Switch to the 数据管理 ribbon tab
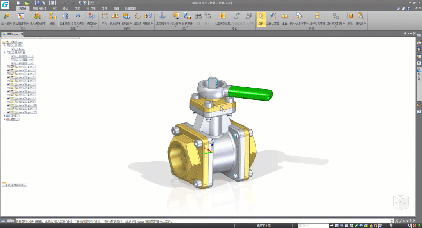The image size is (422, 228). tap(130, 9)
